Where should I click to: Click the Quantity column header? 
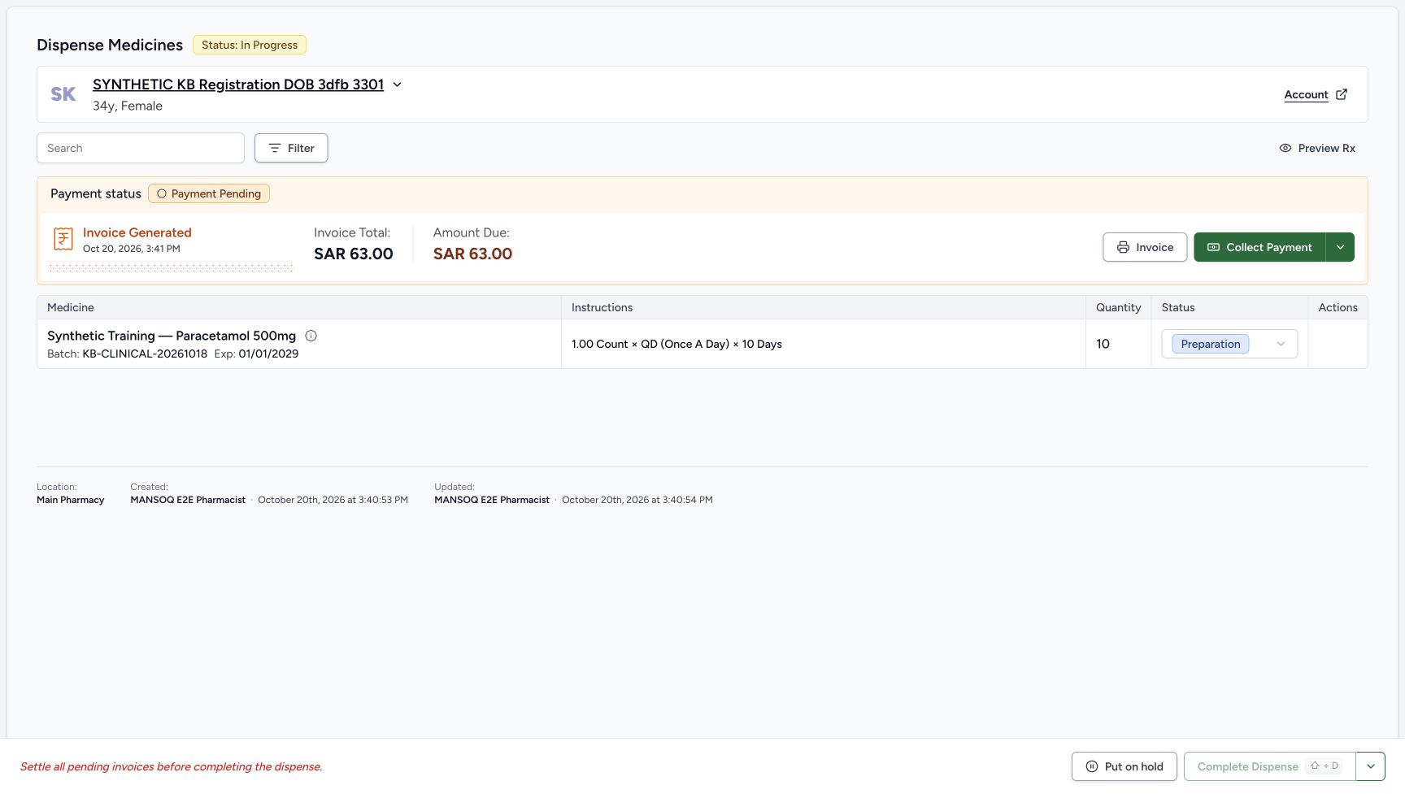1118,307
